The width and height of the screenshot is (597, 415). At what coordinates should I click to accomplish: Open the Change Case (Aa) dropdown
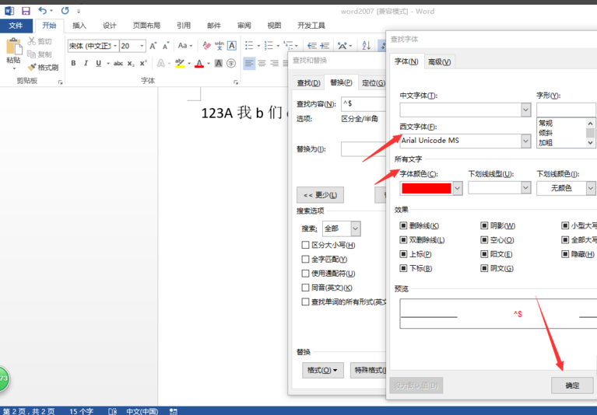coord(185,46)
